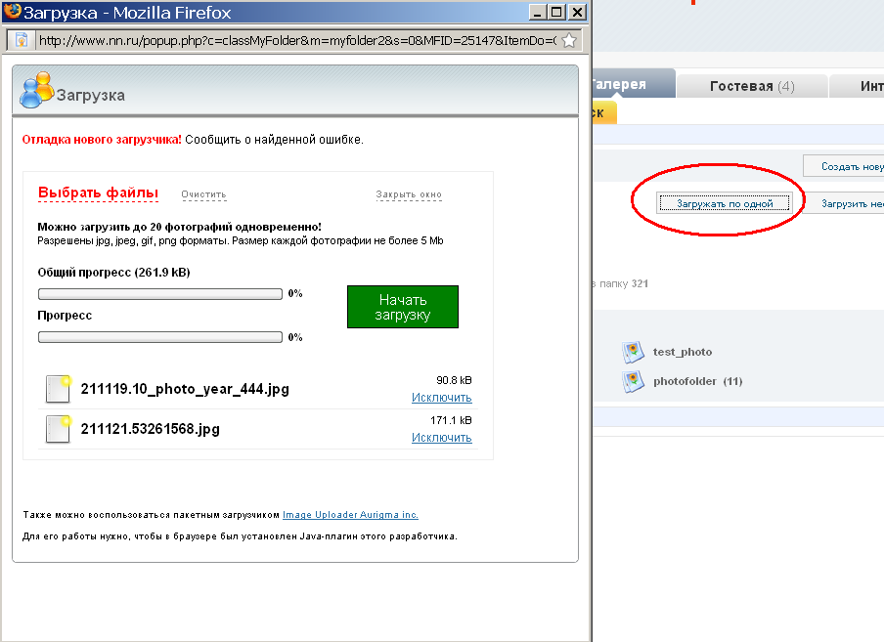This screenshot has width=885, height=642.
Task: Click the 90.8 kB file size
Action: pyautogui.click(x=454, y=380)
